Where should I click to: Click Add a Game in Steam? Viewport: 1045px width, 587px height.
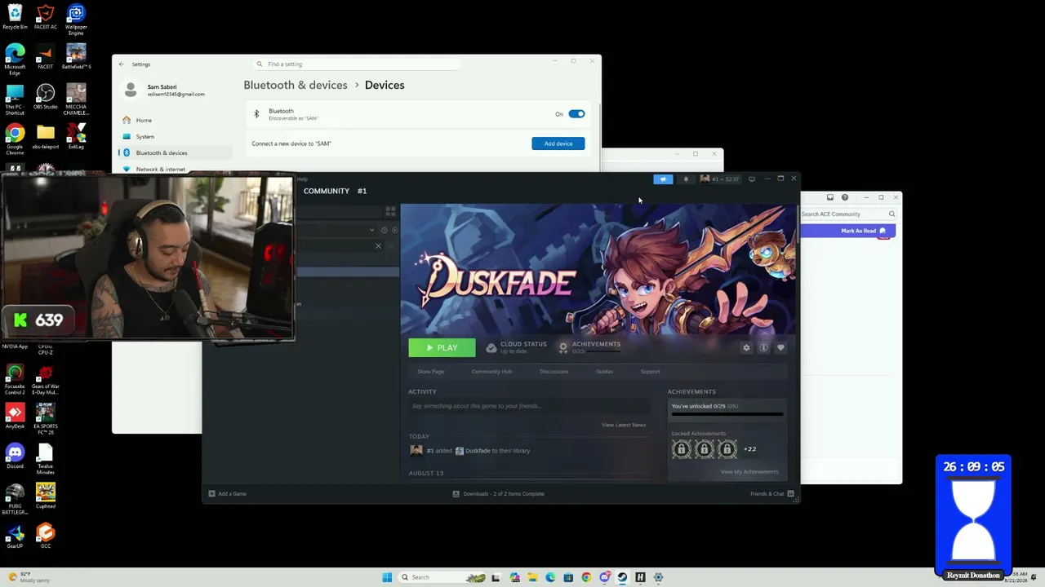click(x=228, y=494)
